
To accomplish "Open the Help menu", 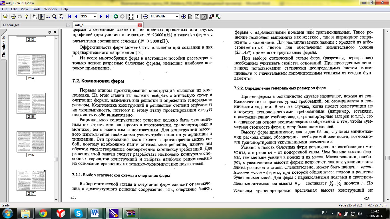I will [64, 9].
